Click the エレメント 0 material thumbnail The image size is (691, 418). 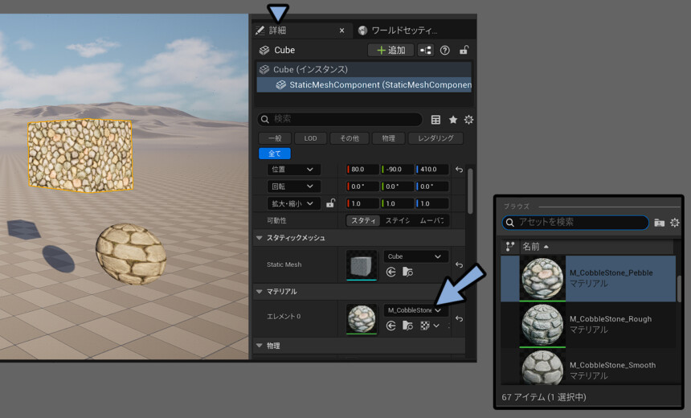362,319
